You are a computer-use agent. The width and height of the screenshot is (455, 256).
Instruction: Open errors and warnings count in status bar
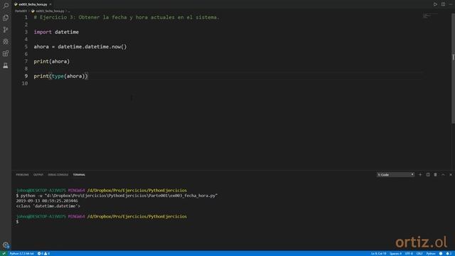click(x=43, y=254)
